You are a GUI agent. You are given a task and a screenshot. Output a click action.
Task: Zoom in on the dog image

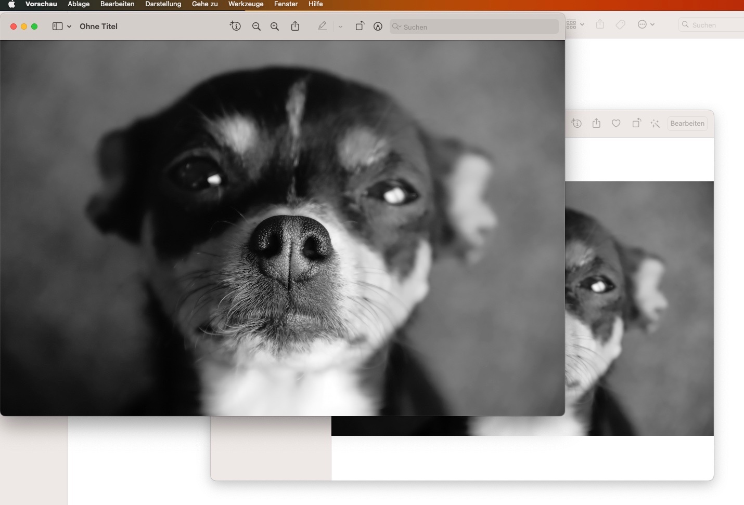(x=275, y=26)
